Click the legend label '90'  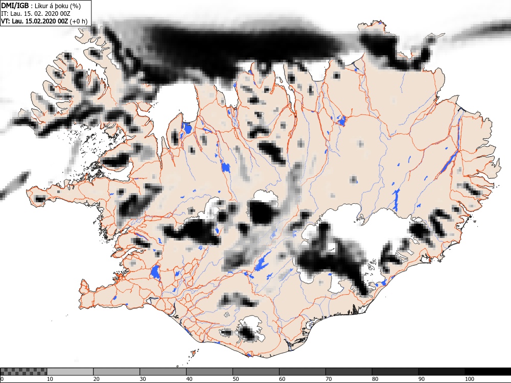tap(422, 379)
